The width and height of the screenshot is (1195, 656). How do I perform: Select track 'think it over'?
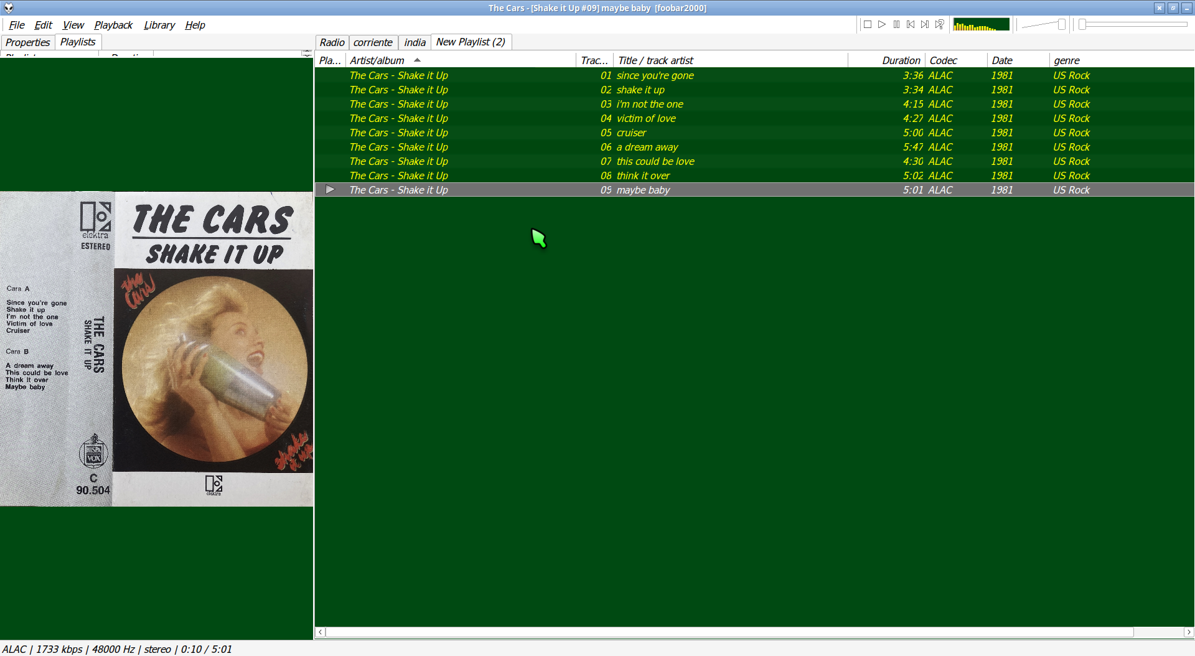click(754, 176)
